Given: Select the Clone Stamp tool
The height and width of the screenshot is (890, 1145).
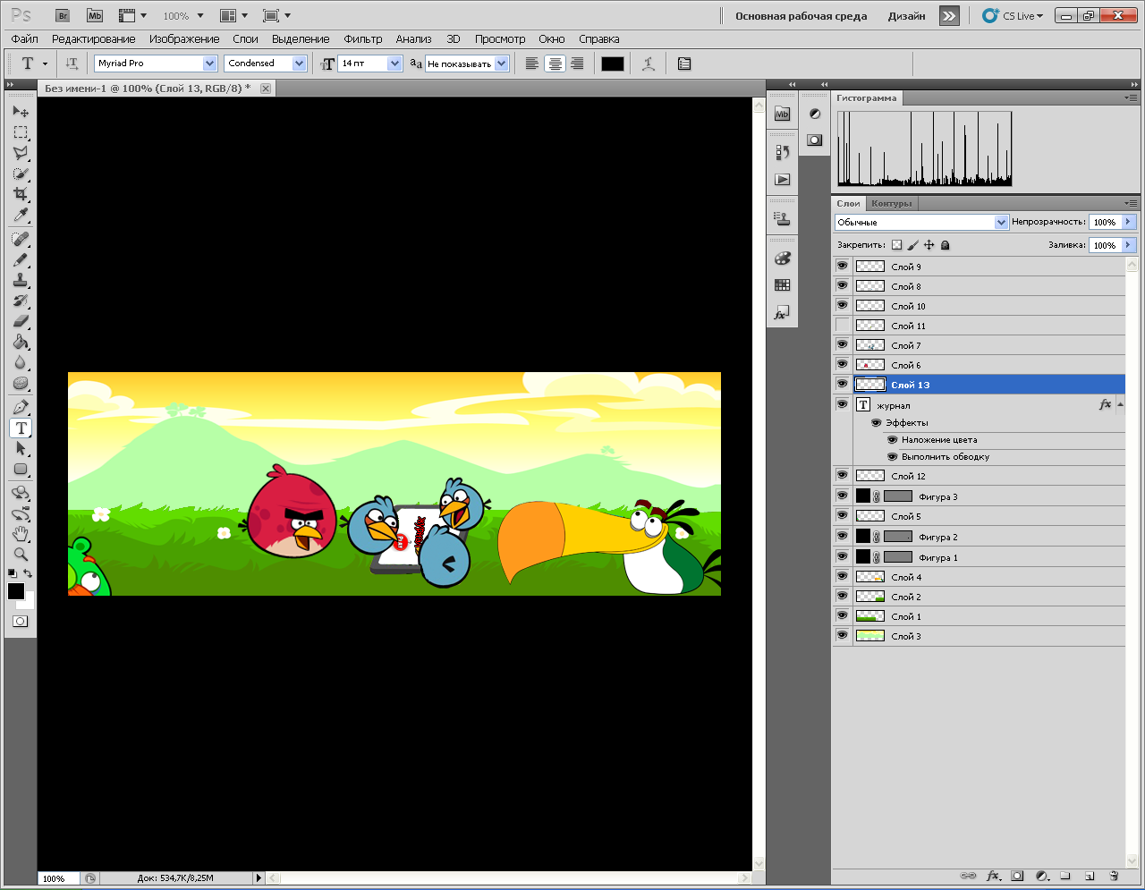Looking at the screenshot, I should pos(21,280).
